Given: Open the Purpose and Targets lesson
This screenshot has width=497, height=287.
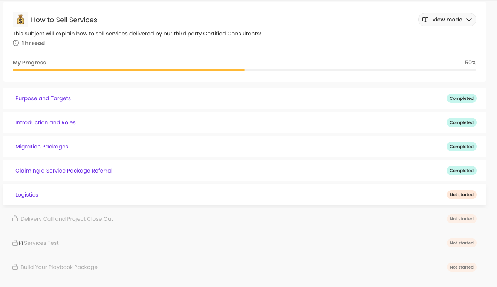Looking at the screenshot, I should click(43, 98).
